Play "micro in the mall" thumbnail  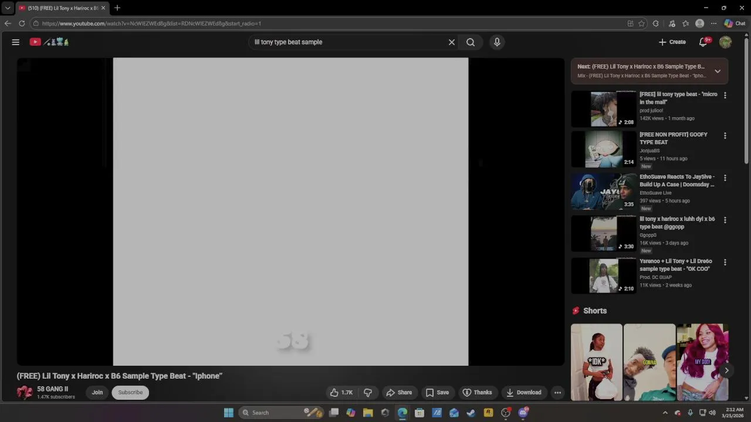coord(604,109)
